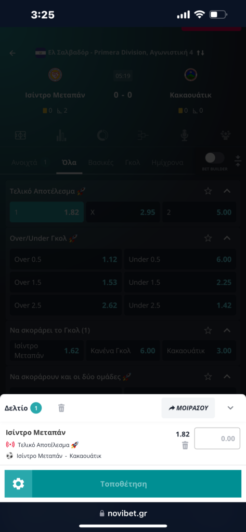Open betslip settings gear
Viewport: 246px width, 532px height.
pos(18,484)
